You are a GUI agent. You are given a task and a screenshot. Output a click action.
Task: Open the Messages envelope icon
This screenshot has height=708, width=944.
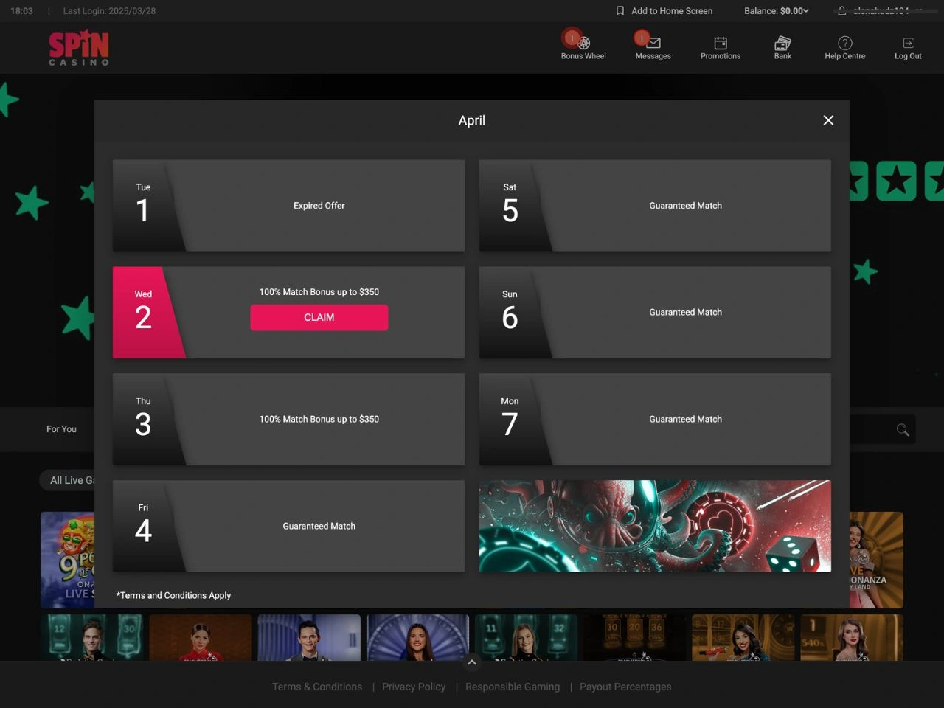[x=653, y=44]
